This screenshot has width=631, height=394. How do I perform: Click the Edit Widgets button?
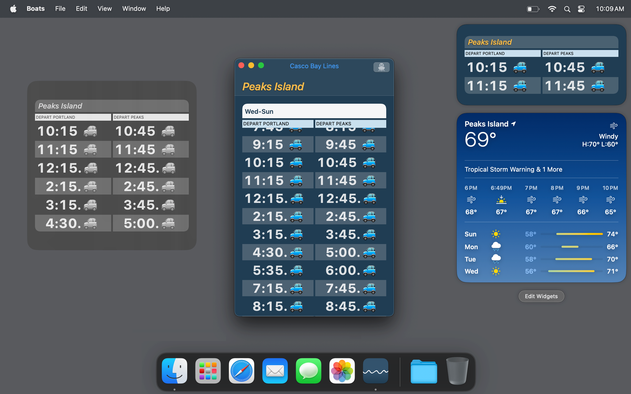tap(541, 296)
